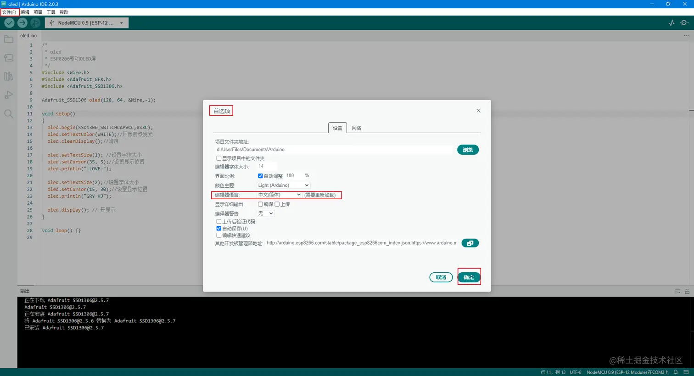Screen dimensions: 694x376
Task: Switch to the 设置 tab
Action: [x=337, y=128]
